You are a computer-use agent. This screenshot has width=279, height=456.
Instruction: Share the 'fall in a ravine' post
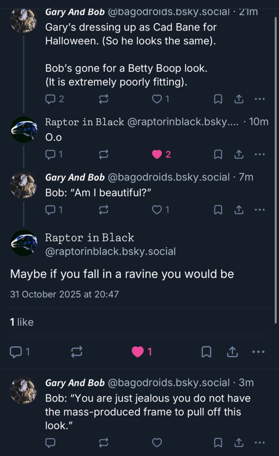click(x=232, y=352)
